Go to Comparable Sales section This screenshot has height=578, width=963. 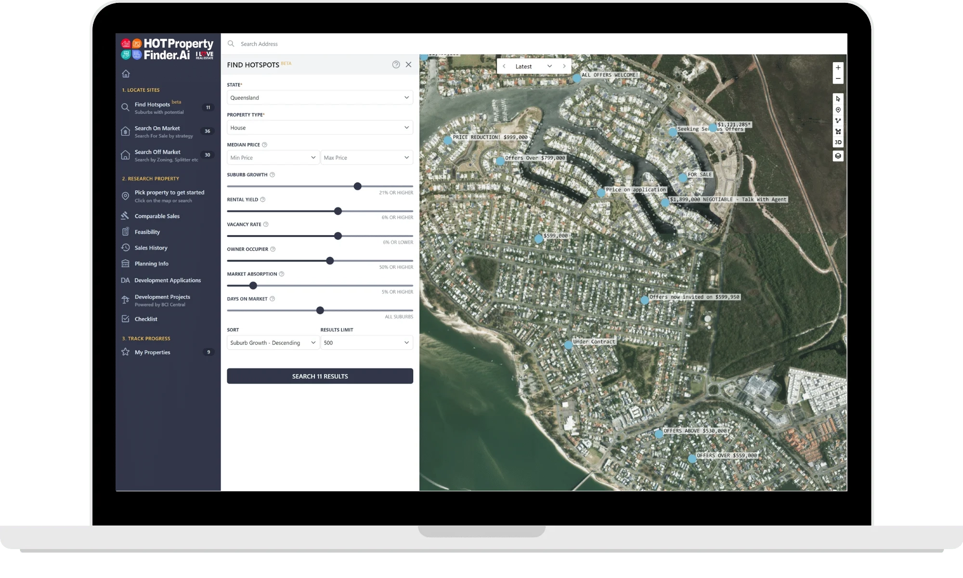pyautogui.click(x=157, y=216)
